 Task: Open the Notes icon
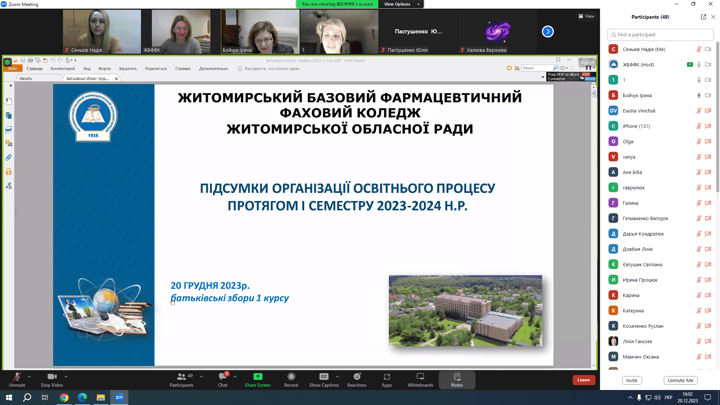(x=457, y=376)
